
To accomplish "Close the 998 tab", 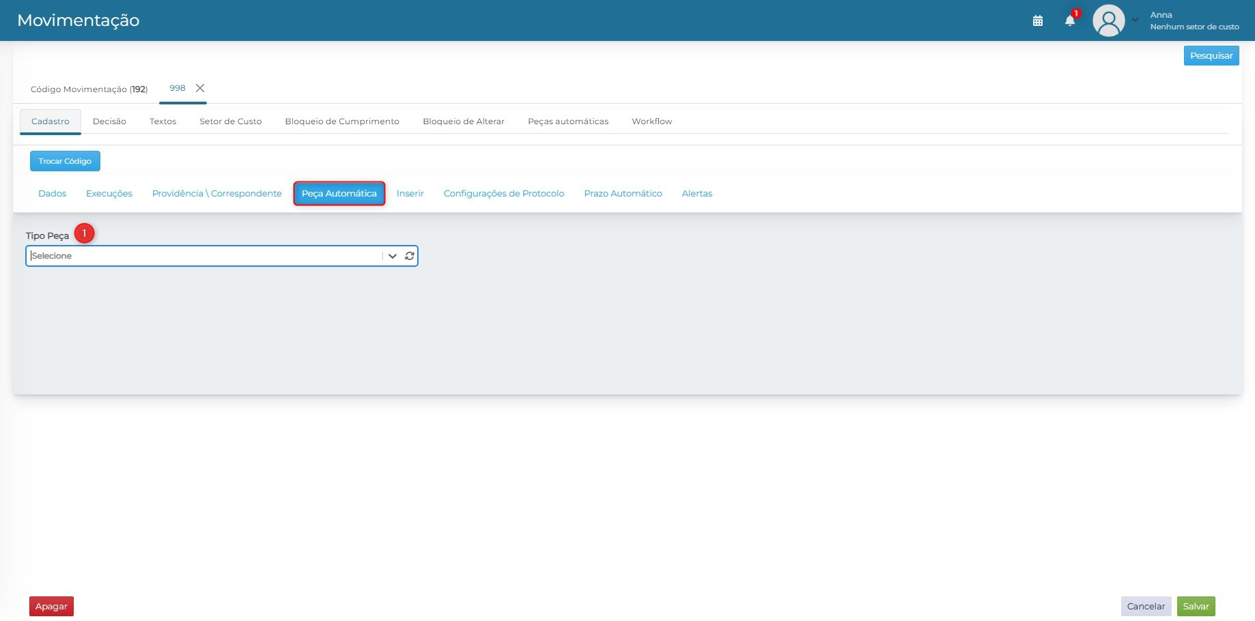I will (200, 88).
